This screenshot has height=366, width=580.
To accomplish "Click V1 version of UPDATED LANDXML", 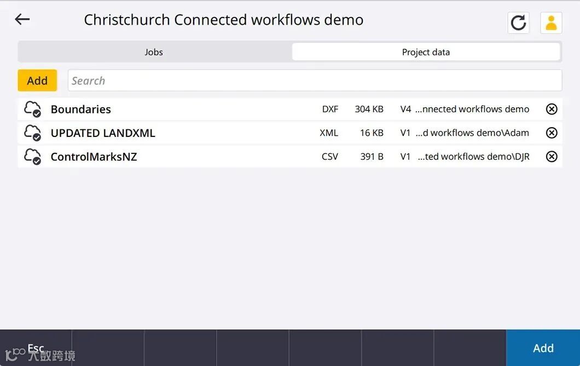I will point(405,133).
